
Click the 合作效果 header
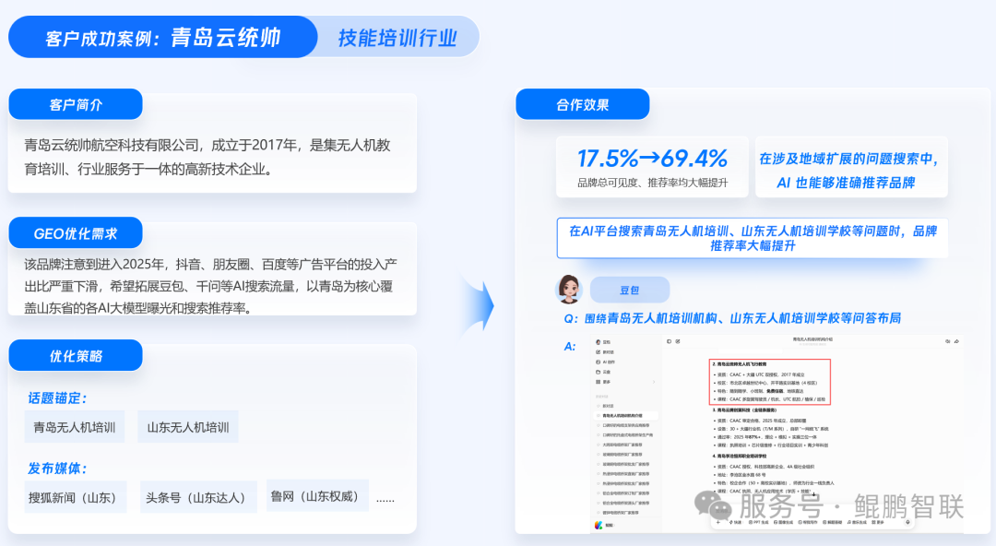point(583,105)
